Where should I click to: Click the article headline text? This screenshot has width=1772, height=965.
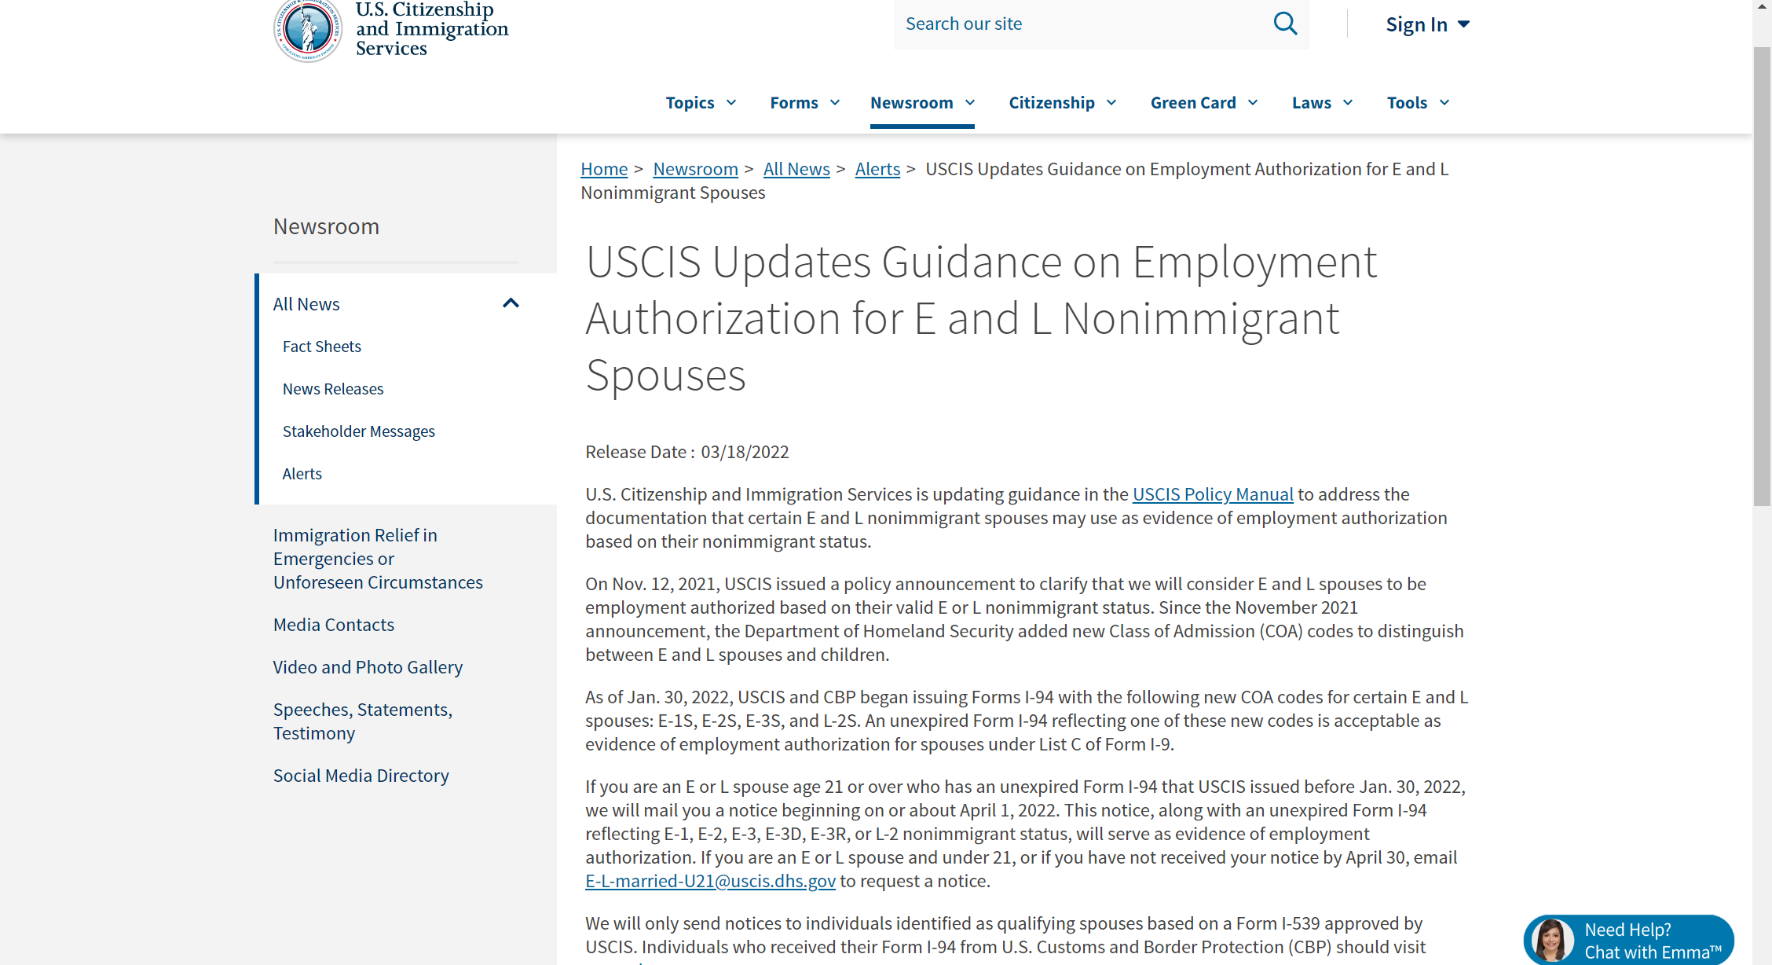[x=981, y=318]
